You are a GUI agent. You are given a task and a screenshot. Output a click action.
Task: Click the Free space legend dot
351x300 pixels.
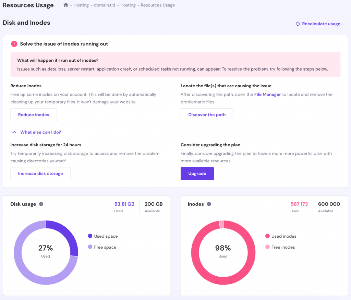pos(90,247)
